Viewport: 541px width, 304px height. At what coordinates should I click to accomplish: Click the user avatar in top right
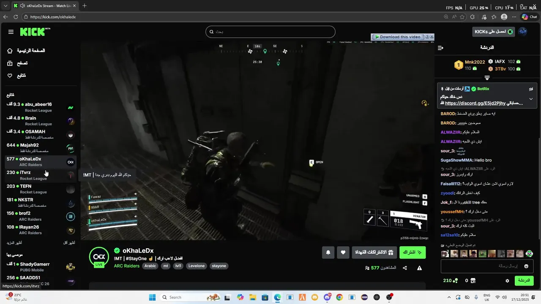[x=523, y=32]
